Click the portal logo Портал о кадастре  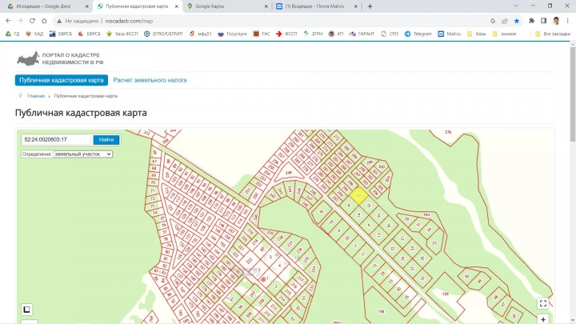60,58
